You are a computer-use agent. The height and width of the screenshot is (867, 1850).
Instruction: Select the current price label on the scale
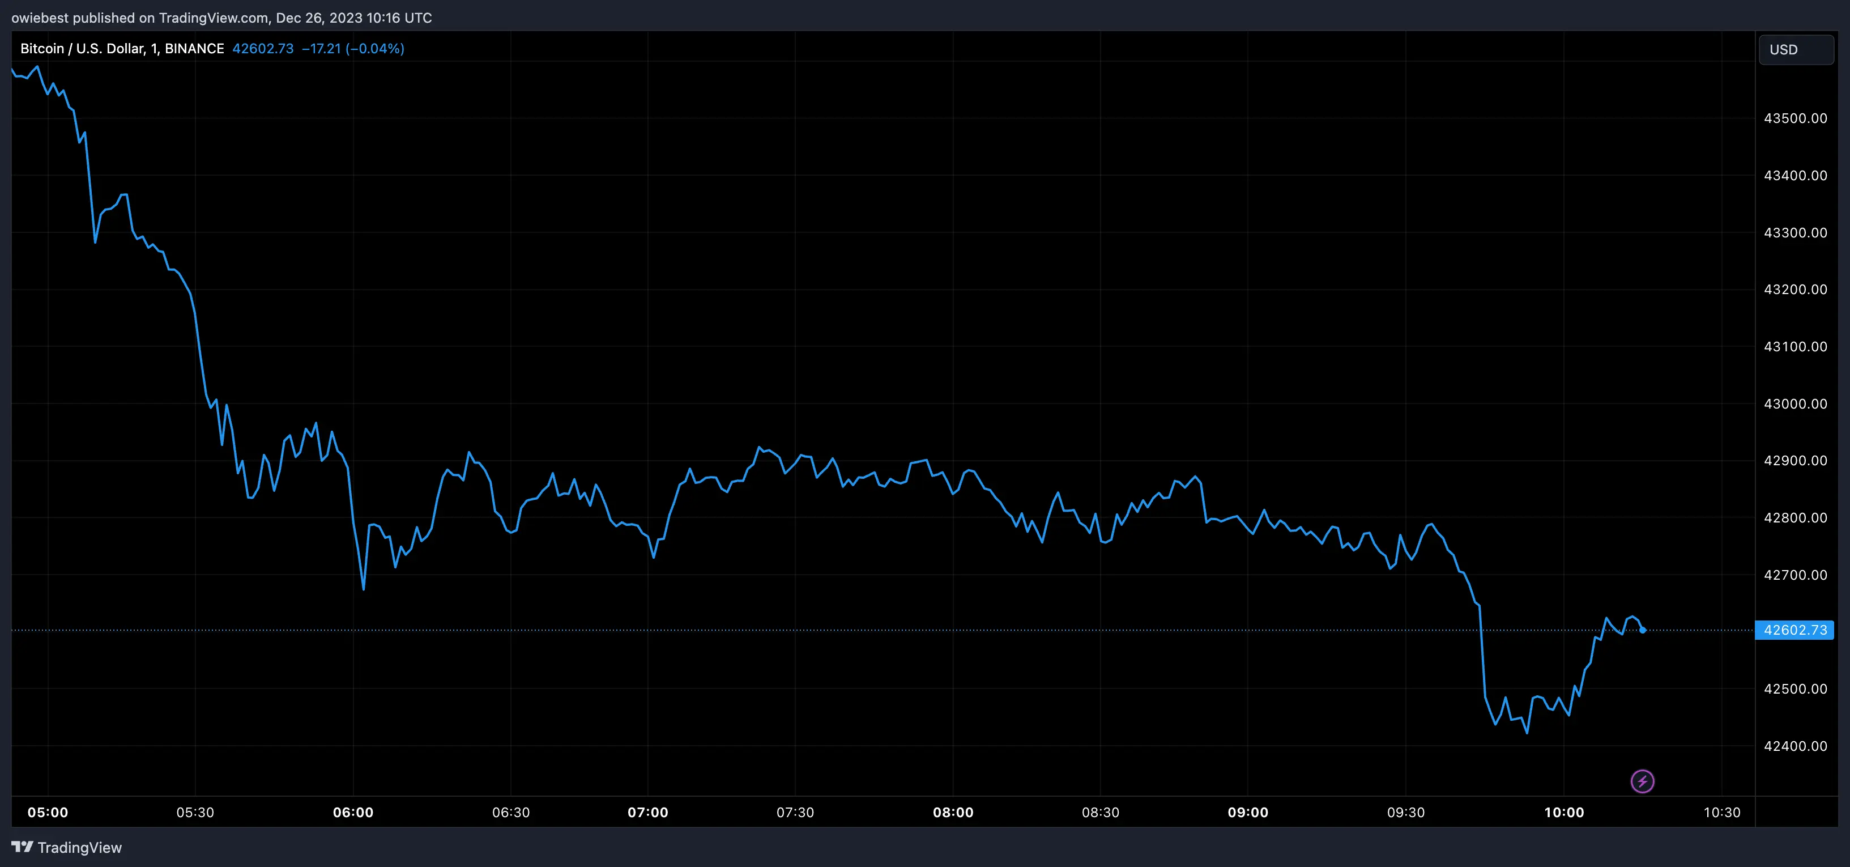click(x=1796, y=630)
